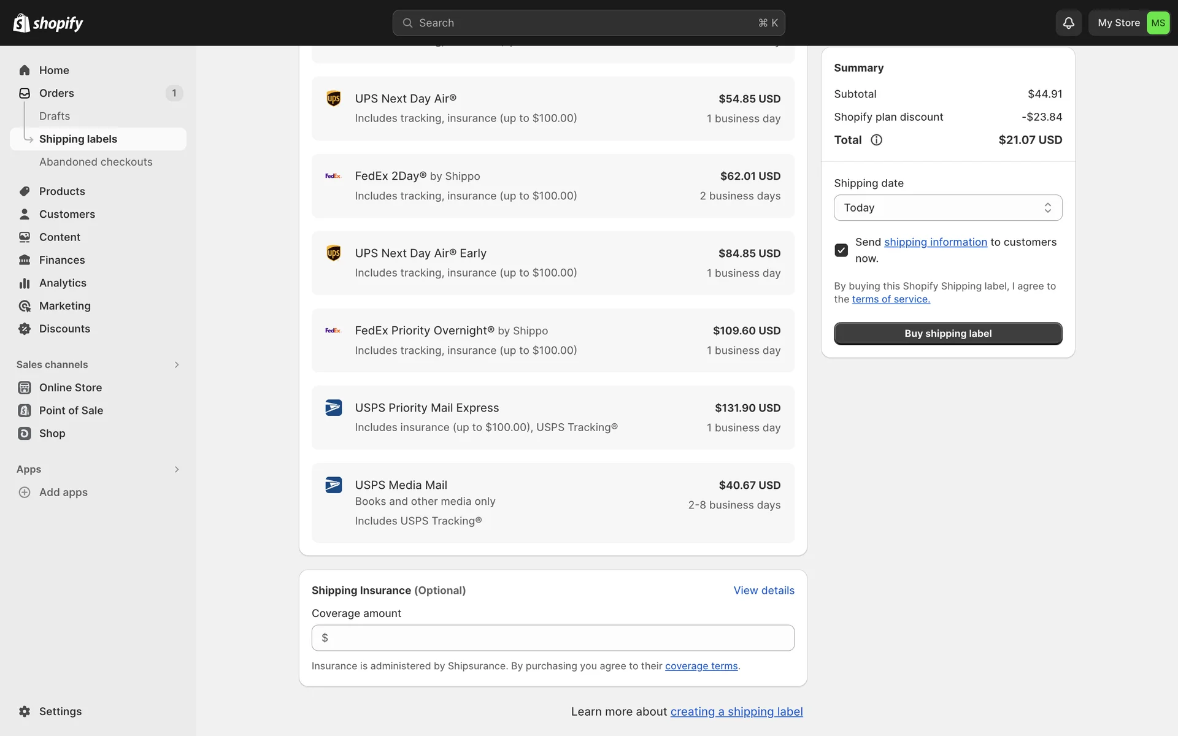The height and width of the screenshot is (736, 1178).
Task: Click the MS account avatar
Action: pos(1158,23)
